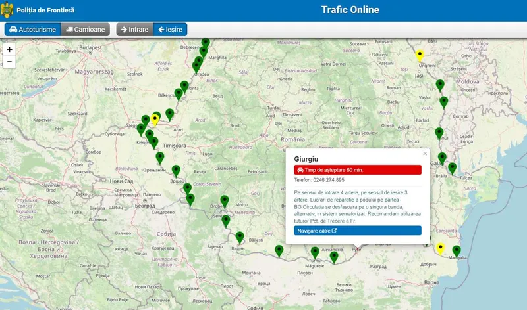Click the green marker near Vidin
This screenshot has width=527, height=310.
click(240, 236)
